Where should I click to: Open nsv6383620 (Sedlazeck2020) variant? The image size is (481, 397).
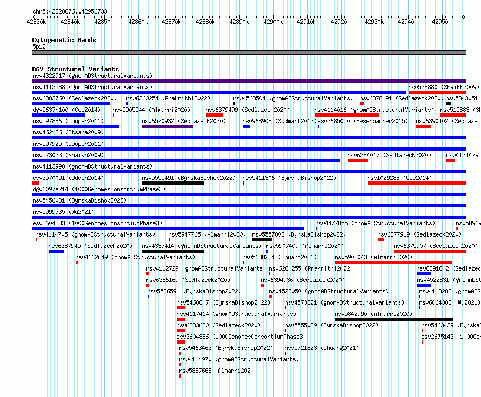218,325
